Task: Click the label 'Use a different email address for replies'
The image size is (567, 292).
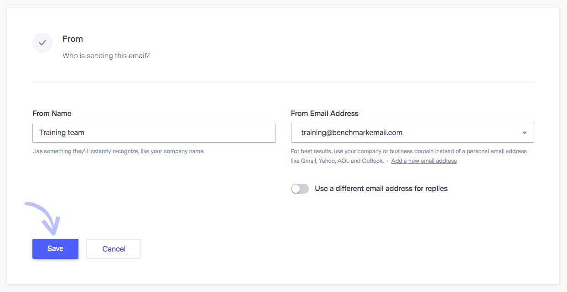Action: point(381,188)
